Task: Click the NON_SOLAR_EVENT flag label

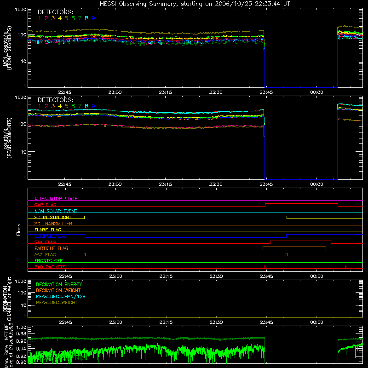Action: tap(56, 211)
